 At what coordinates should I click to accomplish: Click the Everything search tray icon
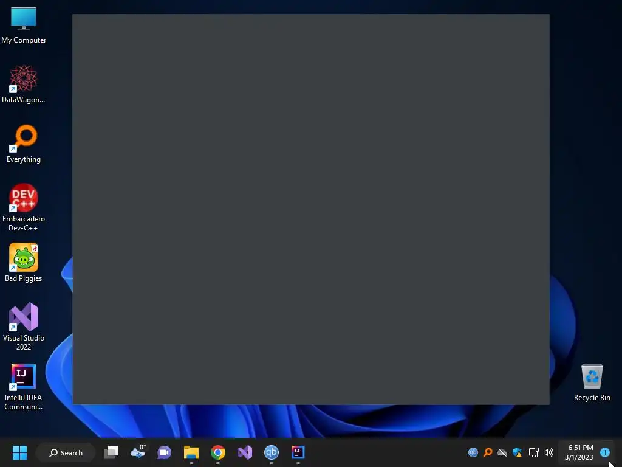[x=488, y=452]
